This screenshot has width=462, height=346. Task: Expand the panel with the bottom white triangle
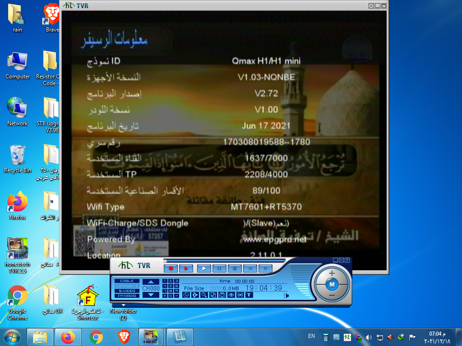pos(124,305)
